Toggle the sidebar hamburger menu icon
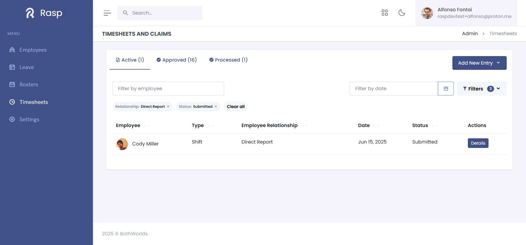Viewport: 526px width, 245px height. (107, 13)
